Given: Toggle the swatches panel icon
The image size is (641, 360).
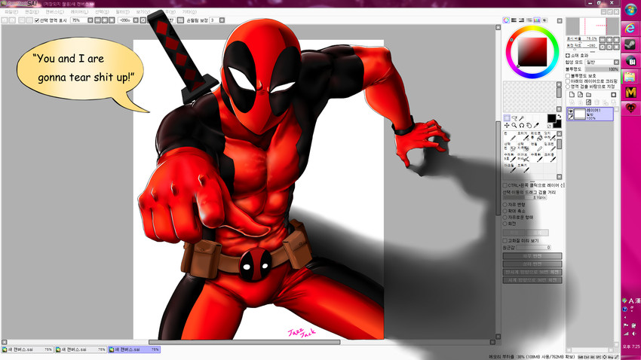Looking at the screenshot, I should [537, 20].
